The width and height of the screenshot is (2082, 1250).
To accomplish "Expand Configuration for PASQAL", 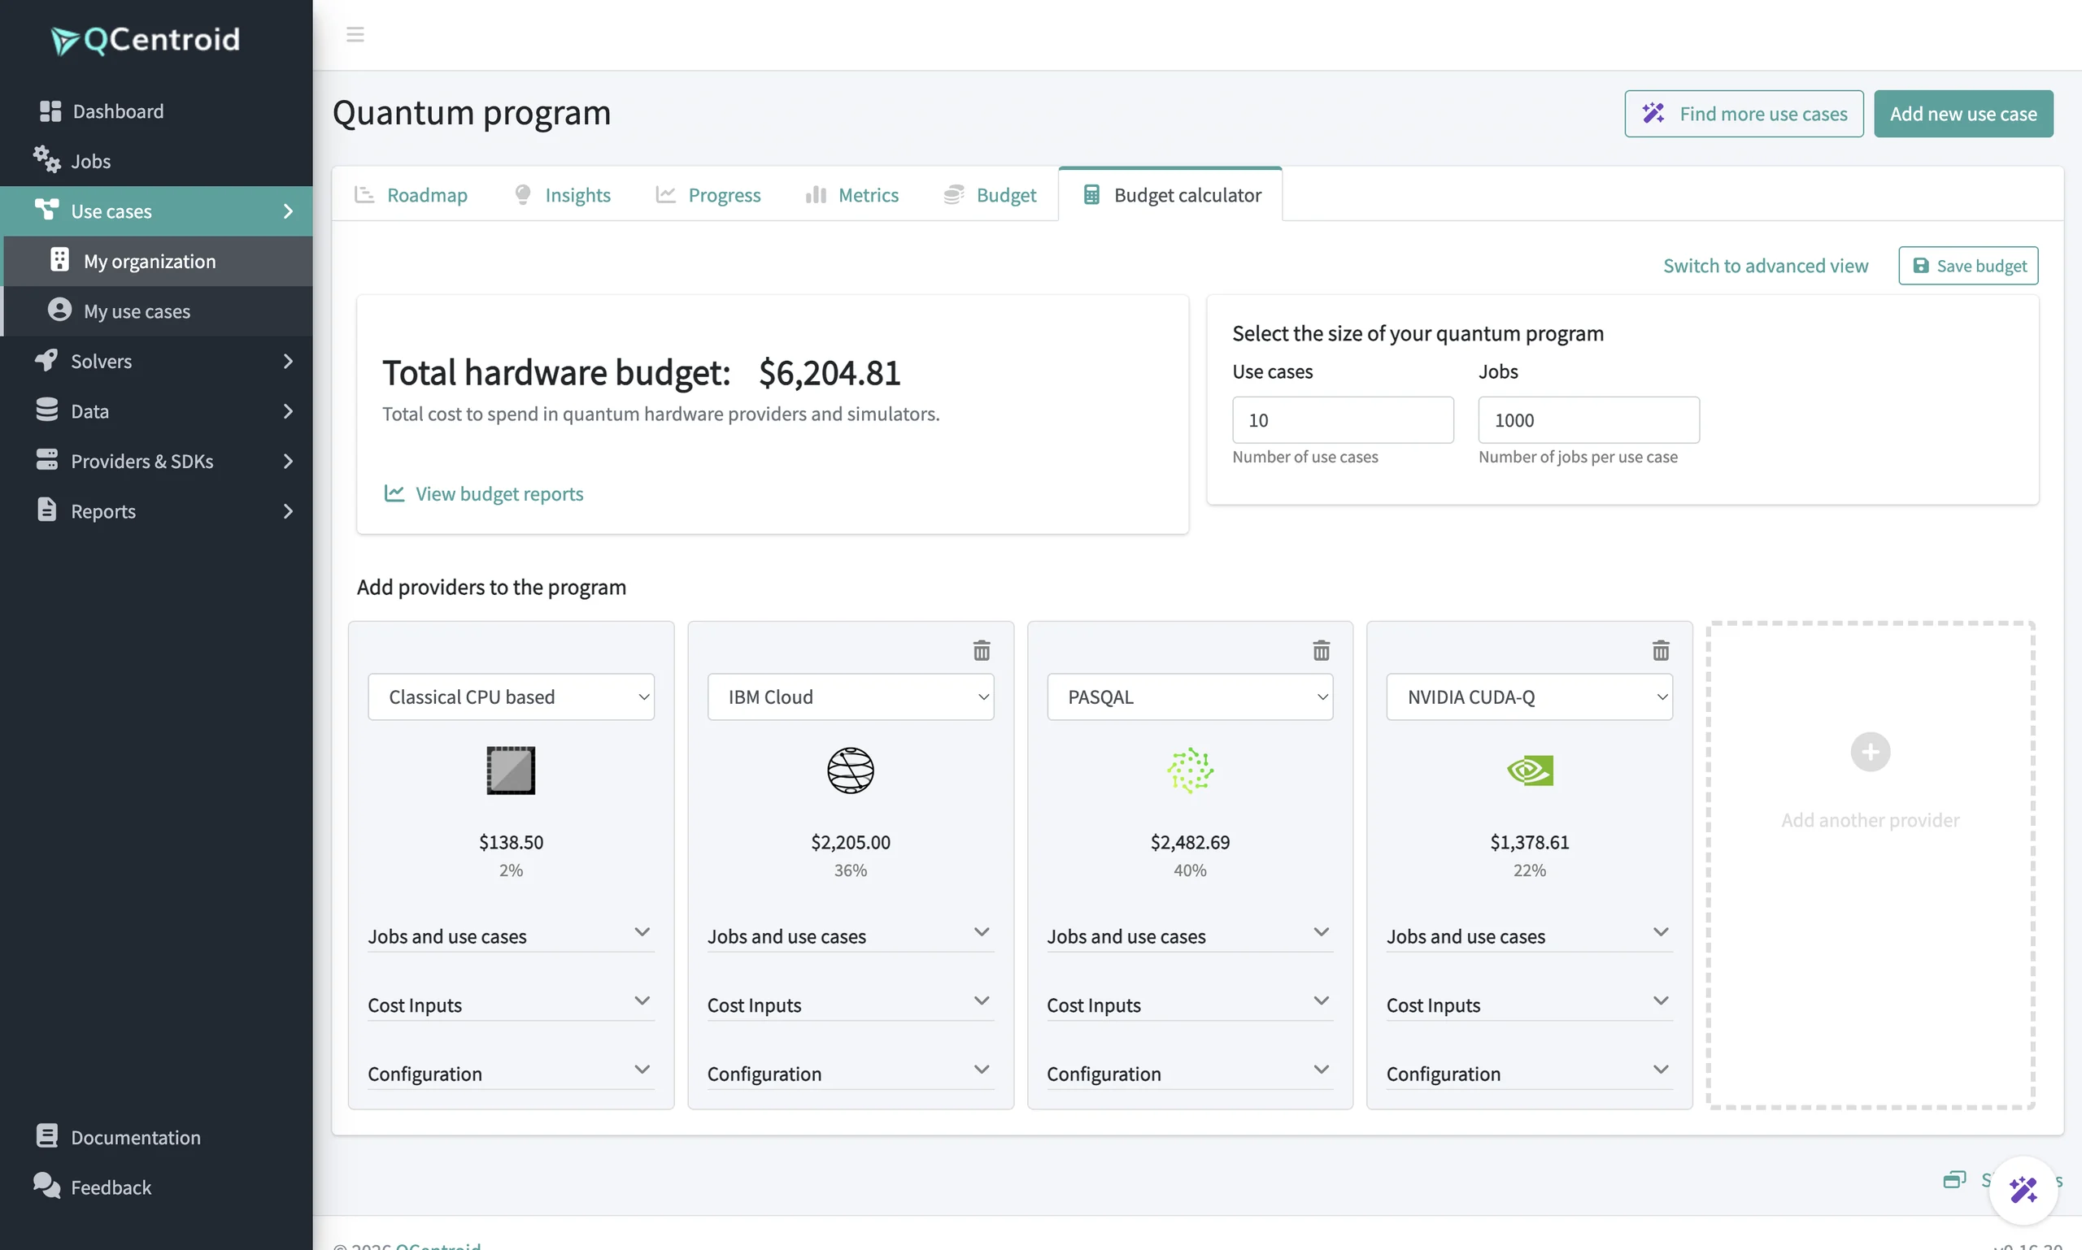I will click(1189, 1073).
